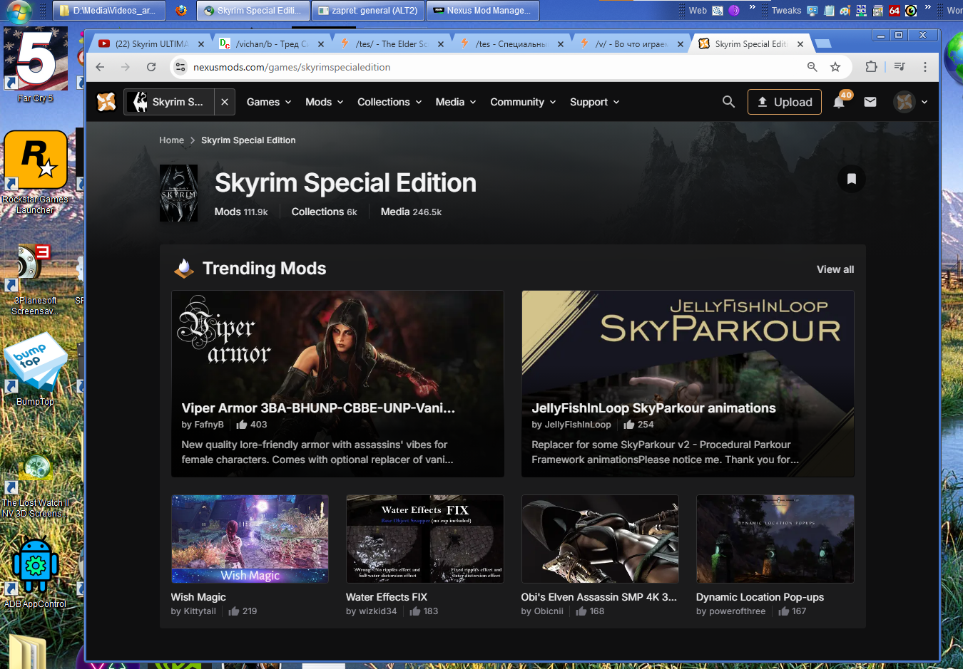Screen dimensions: 963x669
Task: Open the Mods 111.9k link
Action: (241, 212)
